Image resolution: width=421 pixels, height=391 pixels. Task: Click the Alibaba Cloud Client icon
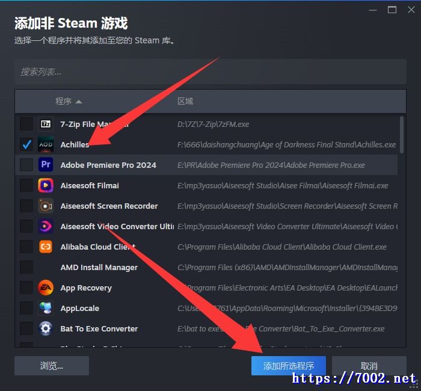pos(46,247)
